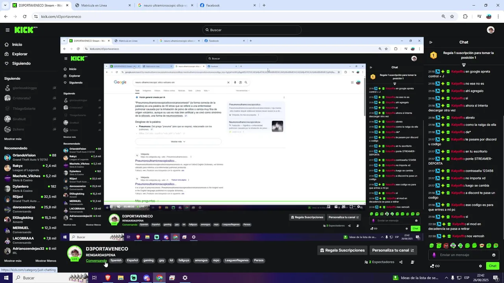Image resolution: width=504 pixels, height=283 pixels.
Task: Open Task View in taskbar
Action: click(x=94, y=278)
